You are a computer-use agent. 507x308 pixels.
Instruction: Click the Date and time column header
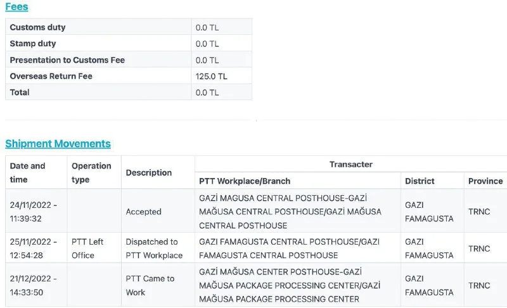28,172
